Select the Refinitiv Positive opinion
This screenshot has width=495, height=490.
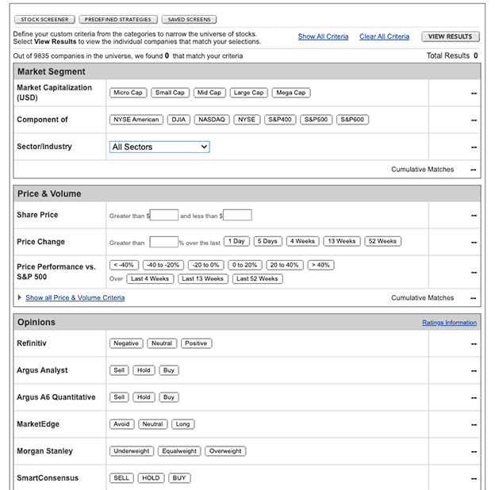[196, 343]
